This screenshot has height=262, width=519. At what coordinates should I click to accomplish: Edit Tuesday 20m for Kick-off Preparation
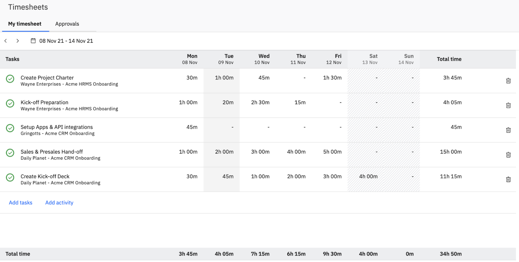pos(228,102)
